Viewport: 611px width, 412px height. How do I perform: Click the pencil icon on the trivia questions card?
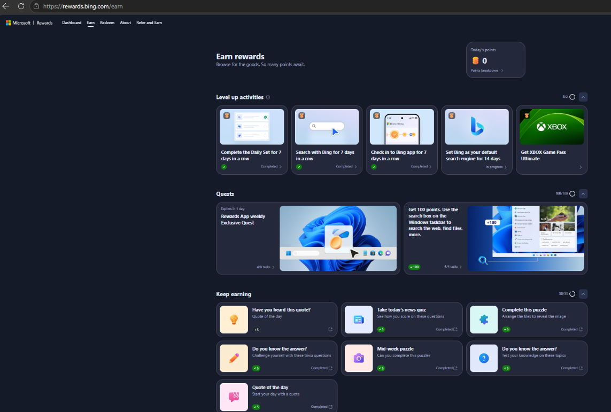(x=234, y=358)
